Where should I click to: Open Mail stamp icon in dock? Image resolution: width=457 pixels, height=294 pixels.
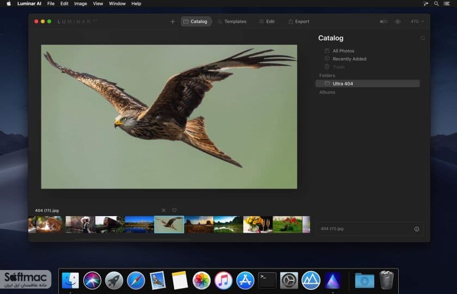click(158, 280)
